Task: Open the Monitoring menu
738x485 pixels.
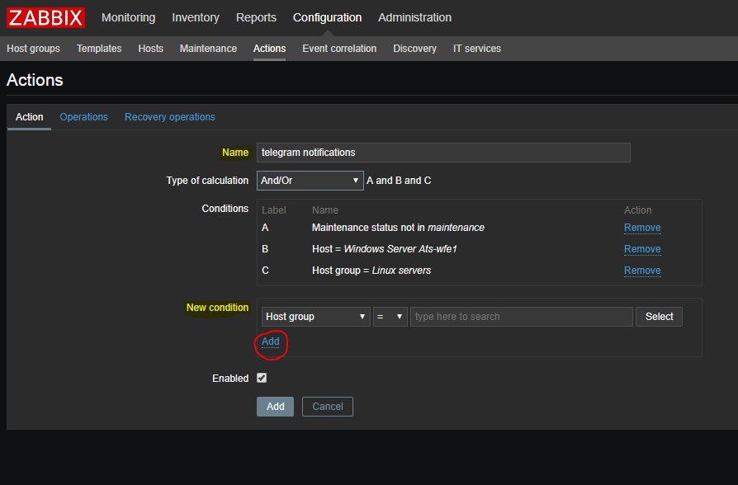Action: [128, 17]
